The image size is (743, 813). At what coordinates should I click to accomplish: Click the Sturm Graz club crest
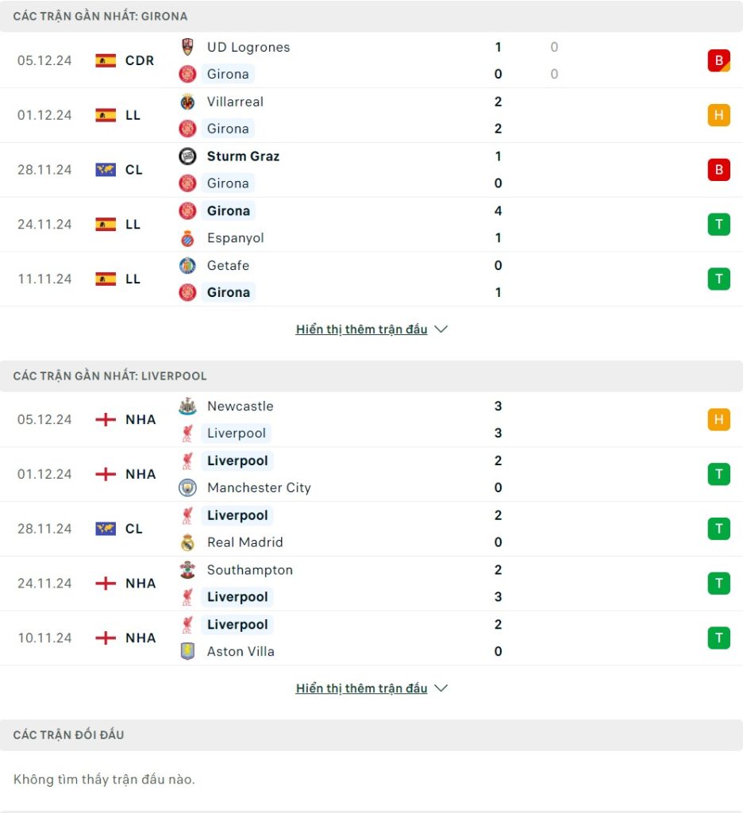(x=187, y=156)
